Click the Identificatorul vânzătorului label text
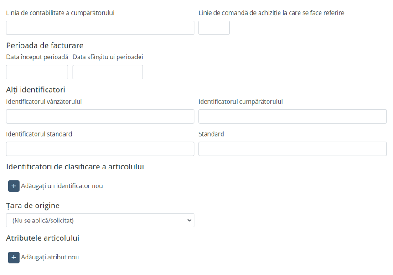Screen dimensions: 393x275 coord(44,101)
